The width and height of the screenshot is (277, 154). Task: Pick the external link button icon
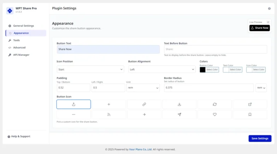pos(250,104)
